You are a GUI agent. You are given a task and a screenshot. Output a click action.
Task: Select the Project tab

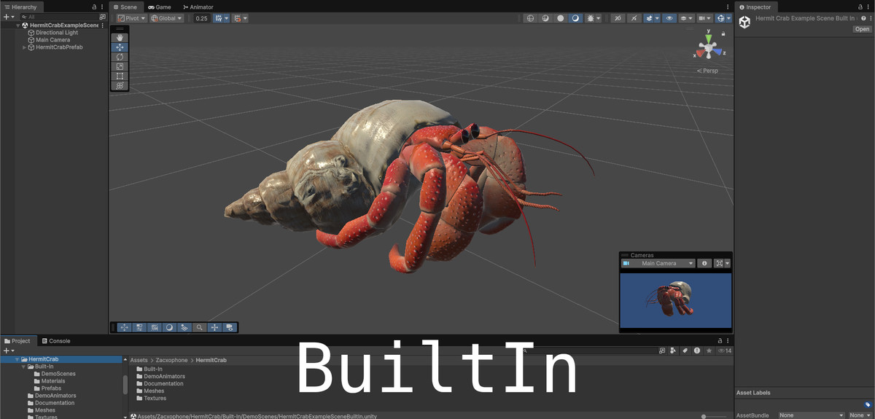coord(17,341)
